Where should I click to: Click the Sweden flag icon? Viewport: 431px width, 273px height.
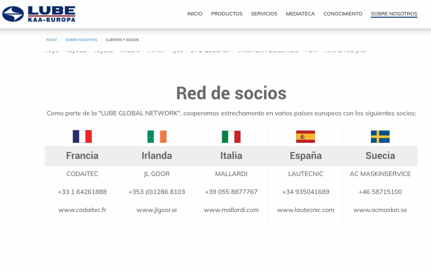(380, 136)
